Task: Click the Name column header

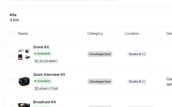Action: click(x=23, y=33)
